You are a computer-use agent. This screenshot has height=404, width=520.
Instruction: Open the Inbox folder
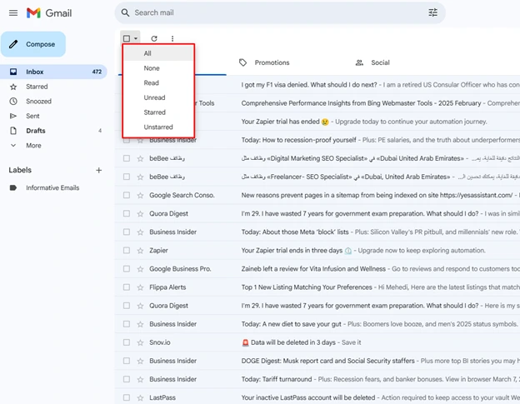point(53,72)
